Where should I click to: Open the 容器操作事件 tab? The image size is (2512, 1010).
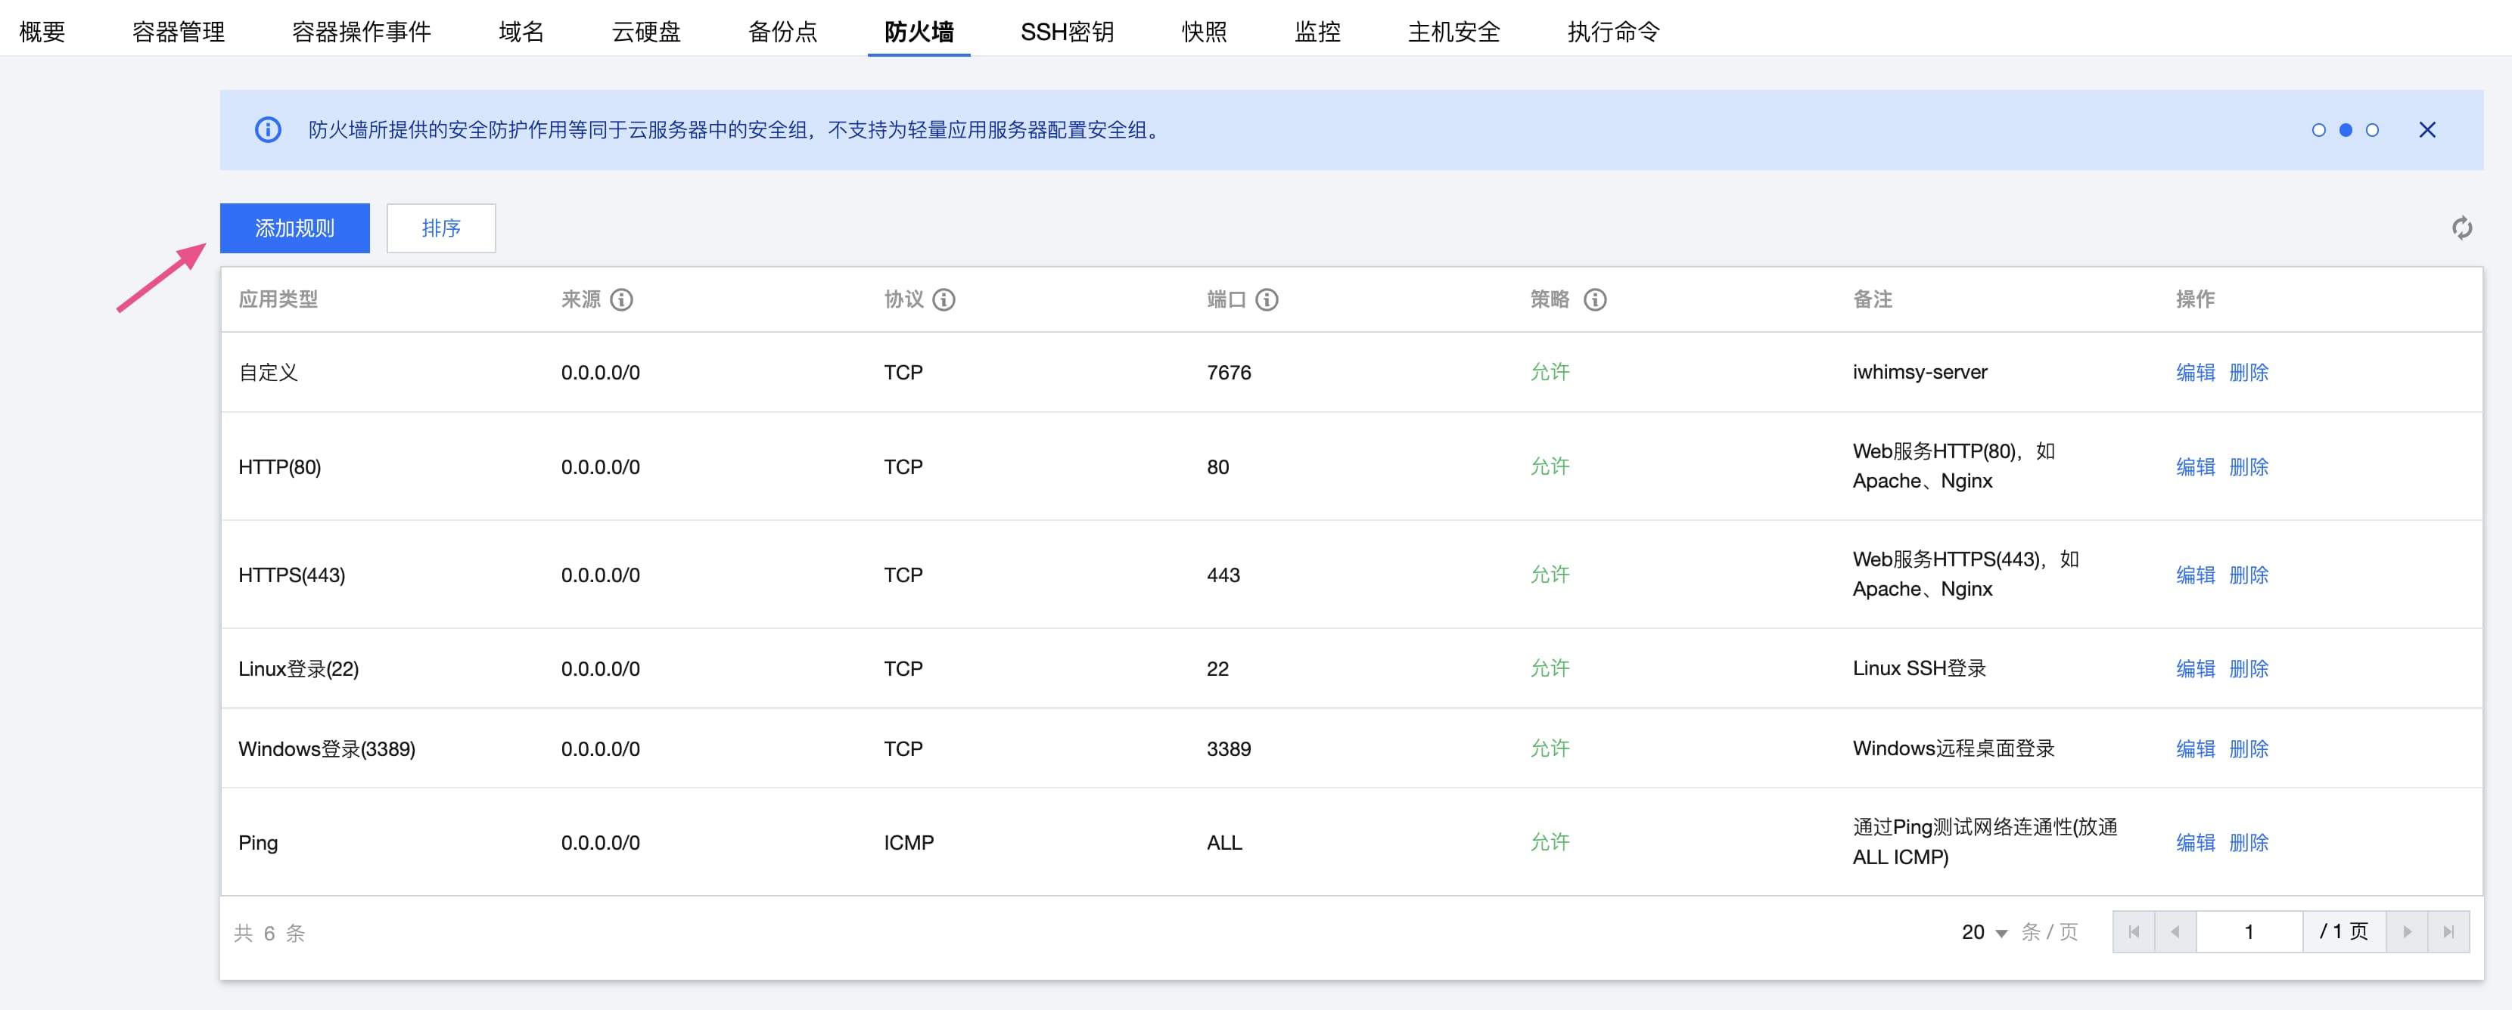point(361,31)
